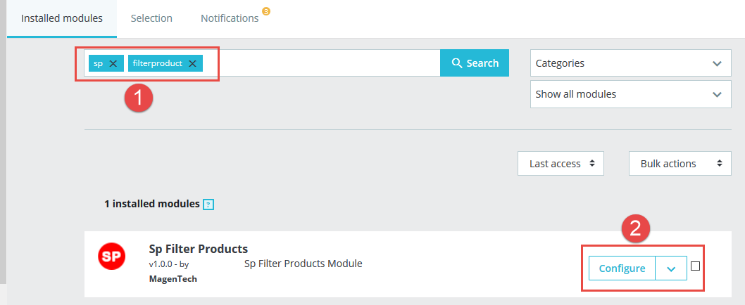Switch to the Selection tab

[151, 18]
